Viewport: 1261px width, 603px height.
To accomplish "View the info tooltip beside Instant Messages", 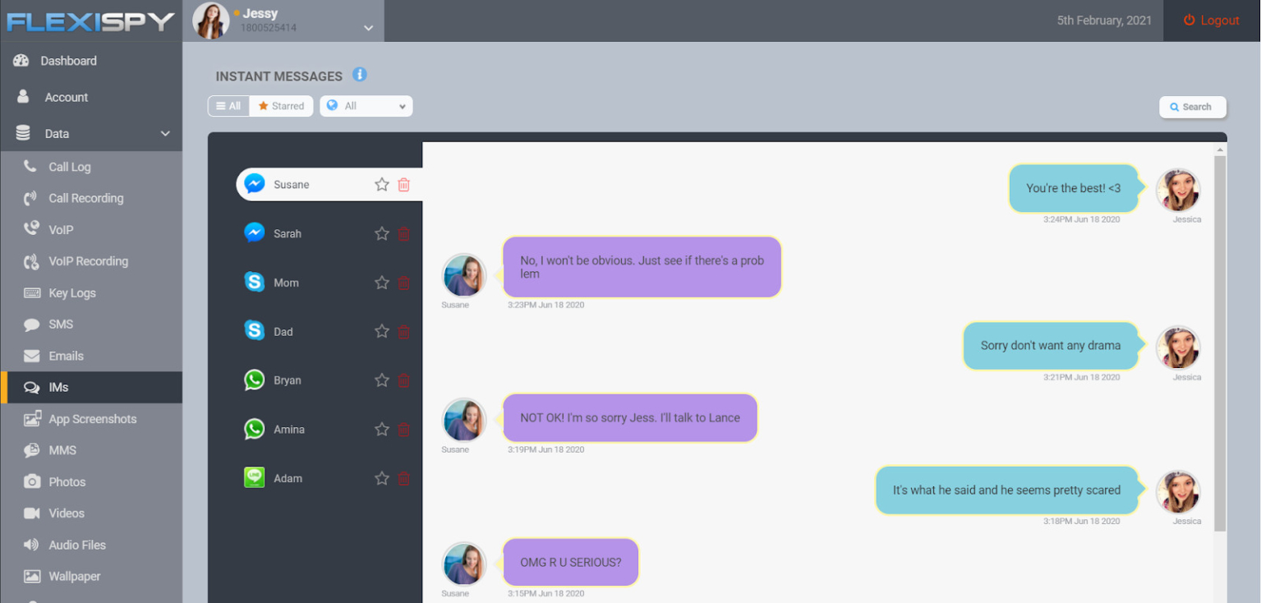I will pyautogui.click(x=359, y=74).
